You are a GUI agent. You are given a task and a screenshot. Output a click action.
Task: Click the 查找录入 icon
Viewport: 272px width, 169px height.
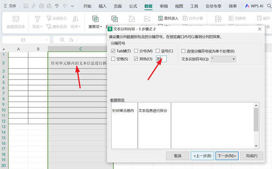pos(161,18)
